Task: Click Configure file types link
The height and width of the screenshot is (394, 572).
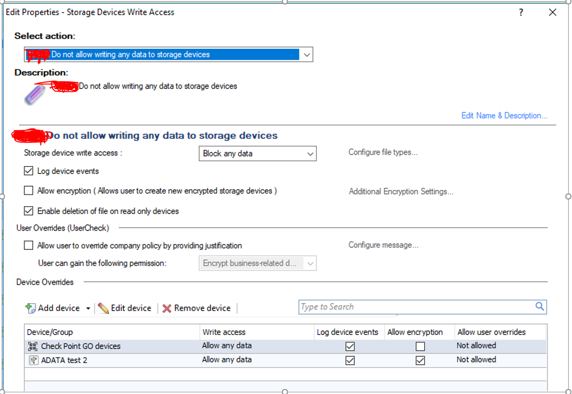Action: point(383,152)
